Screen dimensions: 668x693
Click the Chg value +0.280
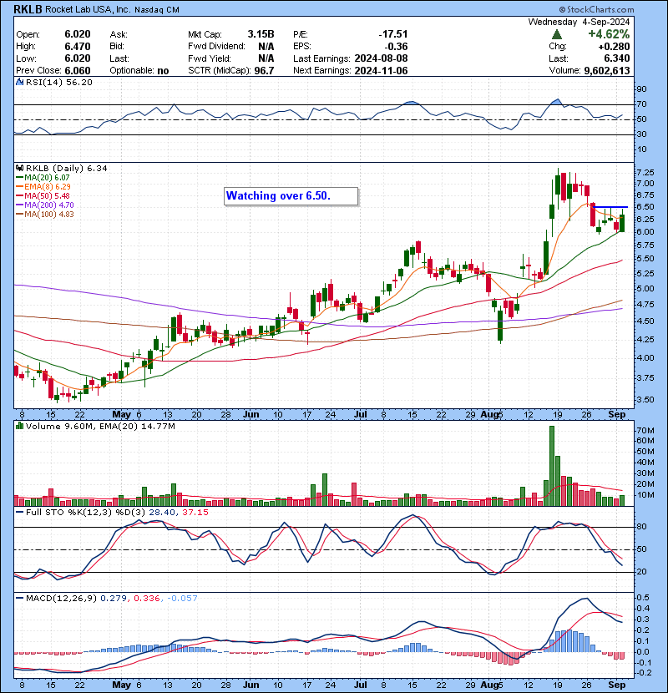click(614, 47)
